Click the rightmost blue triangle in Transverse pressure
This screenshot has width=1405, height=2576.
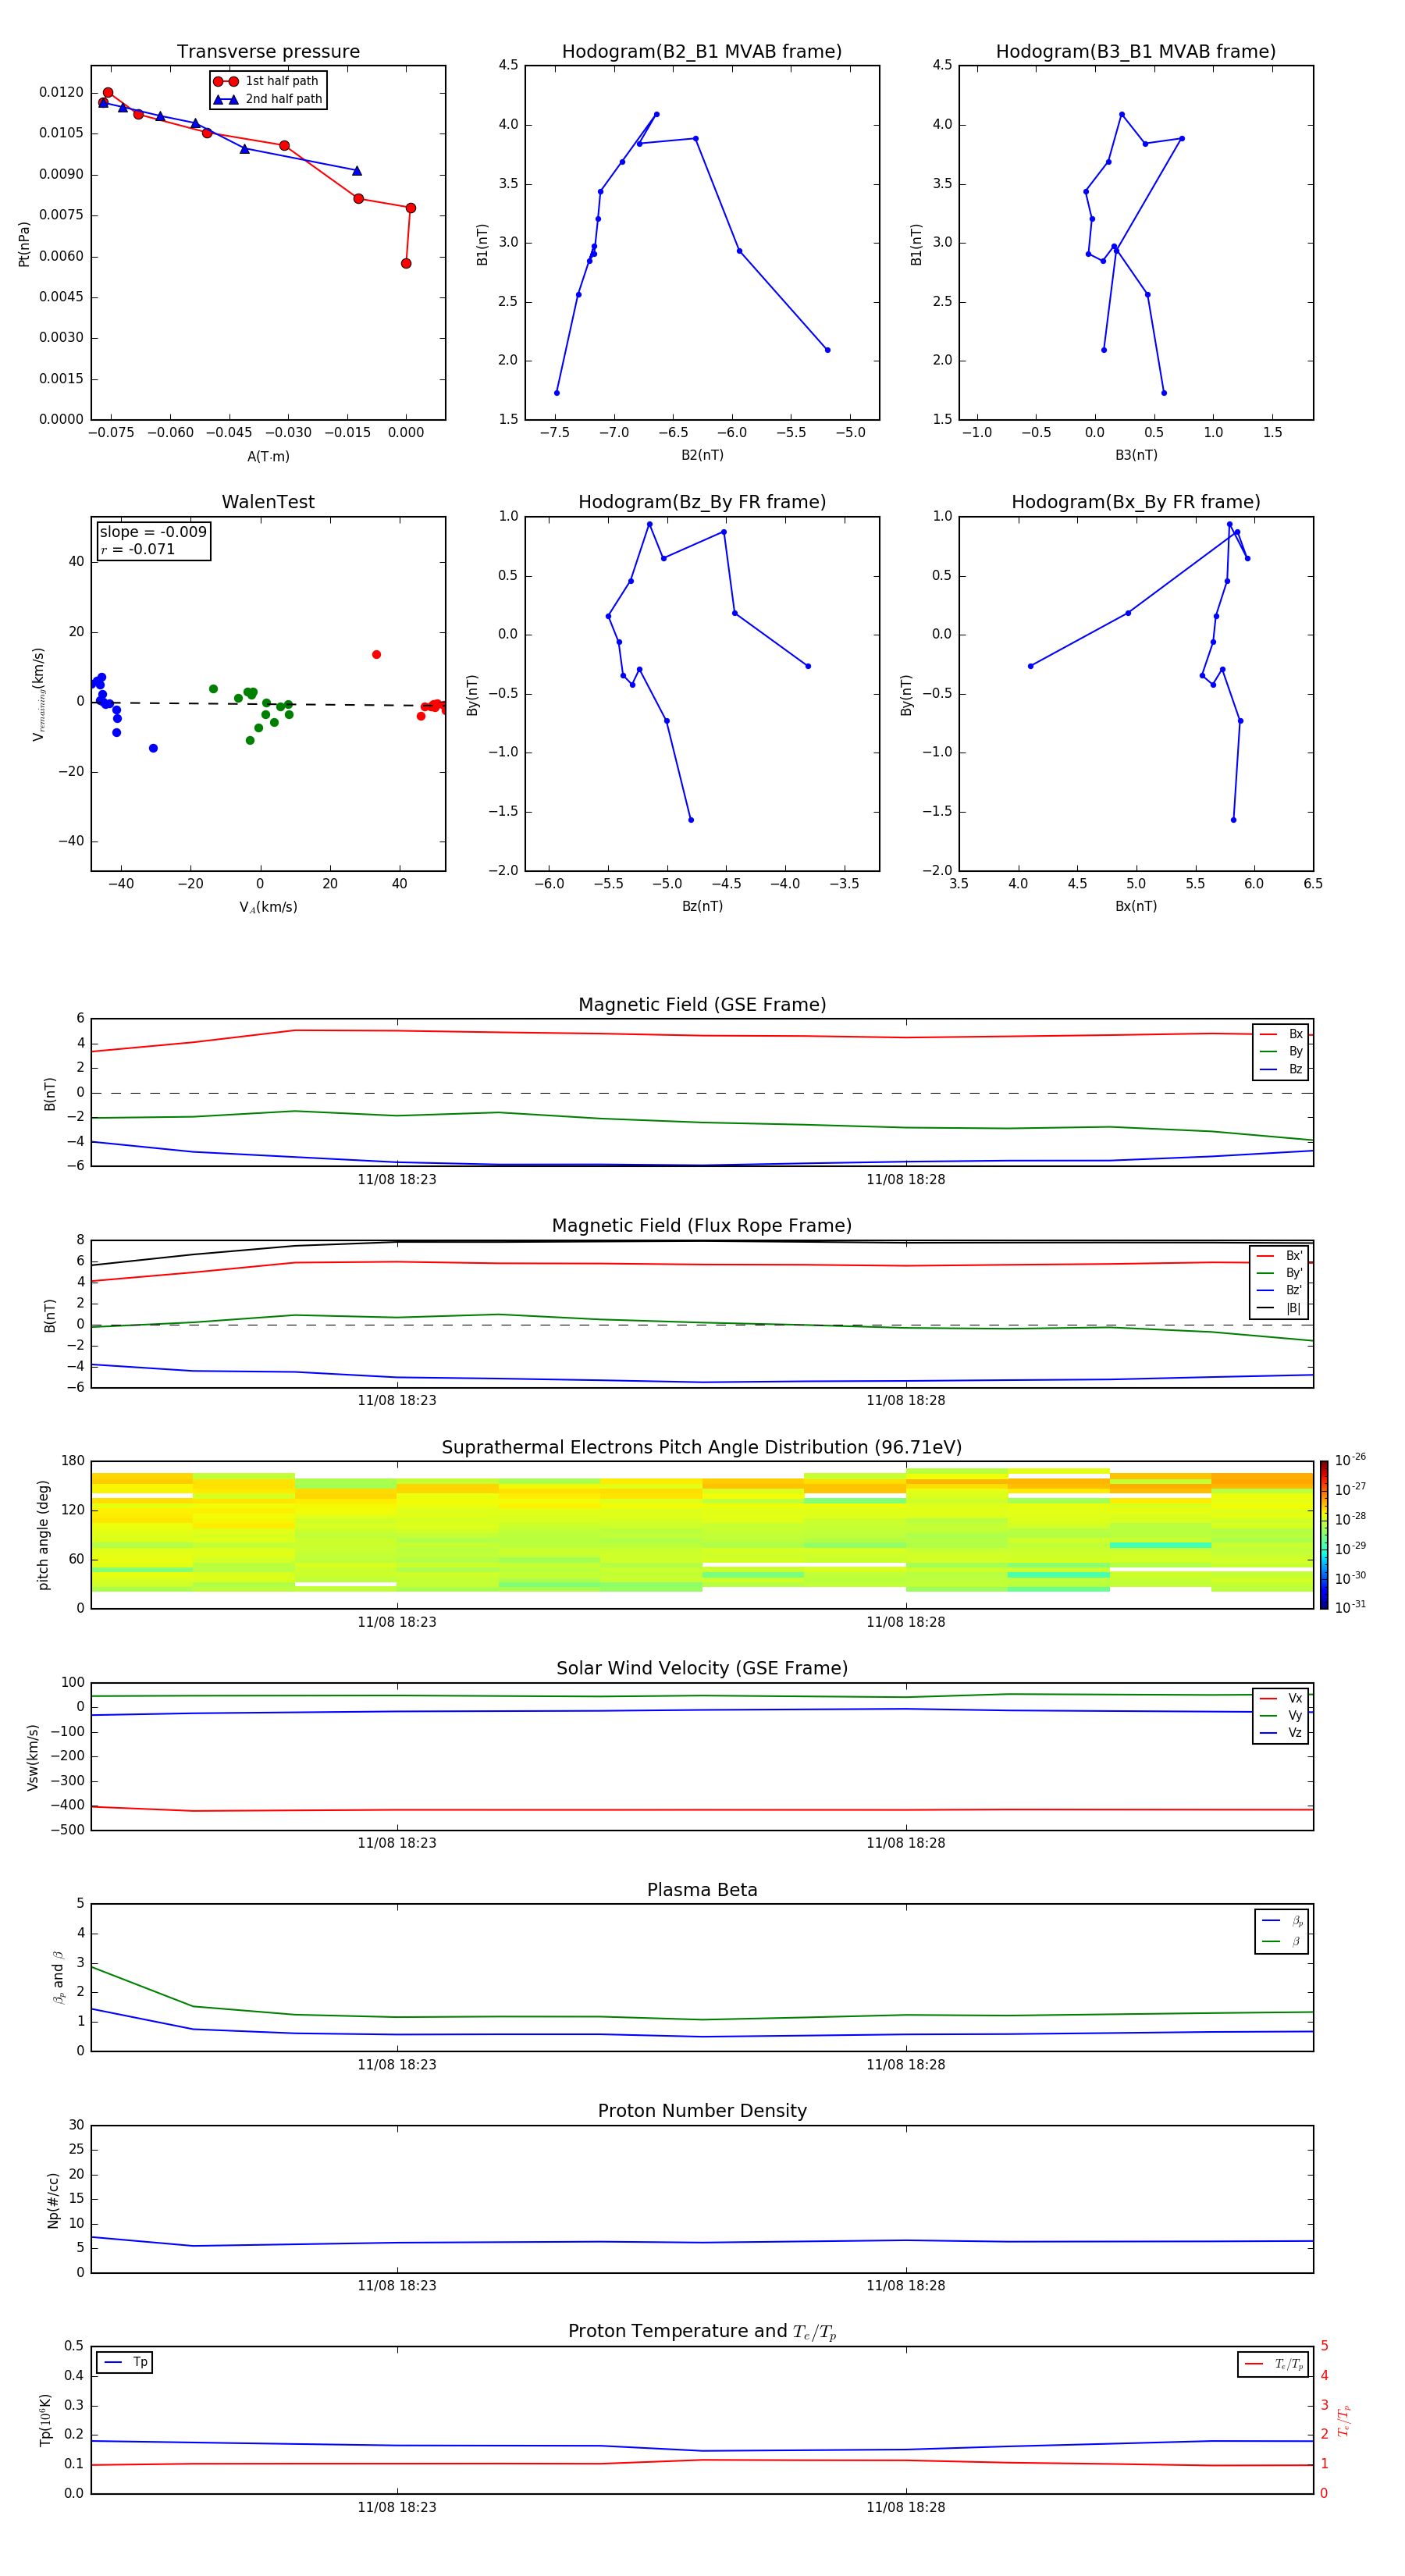coord(357,171)
